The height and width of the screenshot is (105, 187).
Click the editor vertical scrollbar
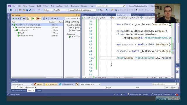pyautogui.click(x=173, y=49)
